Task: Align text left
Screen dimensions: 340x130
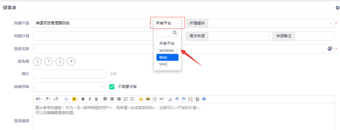Action: pyautogui.click(x=105, y=99)
